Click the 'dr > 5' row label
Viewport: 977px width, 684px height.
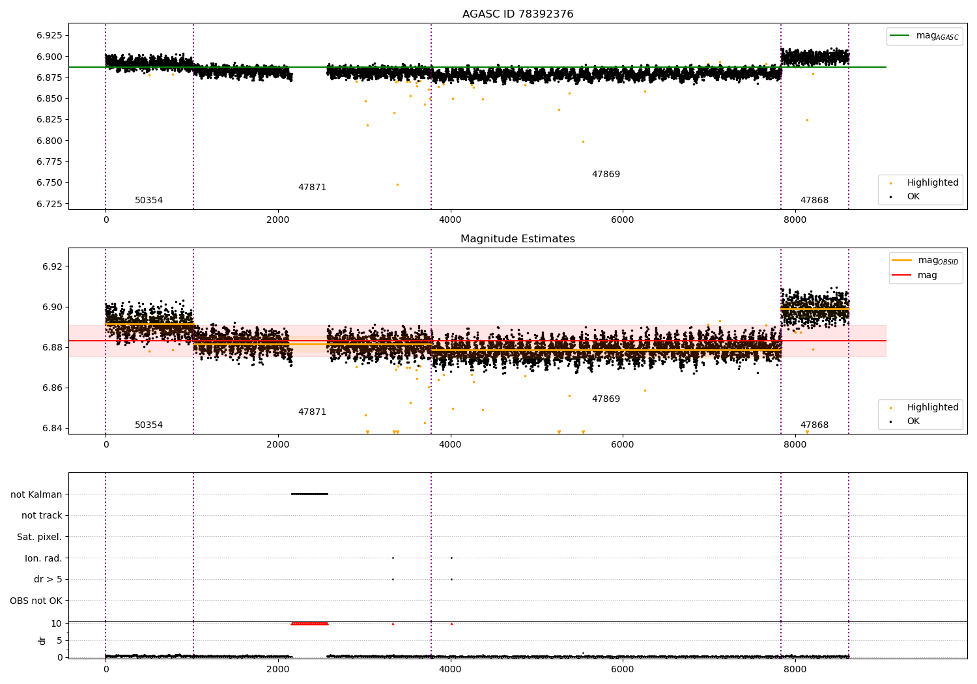tap(48, 580)
